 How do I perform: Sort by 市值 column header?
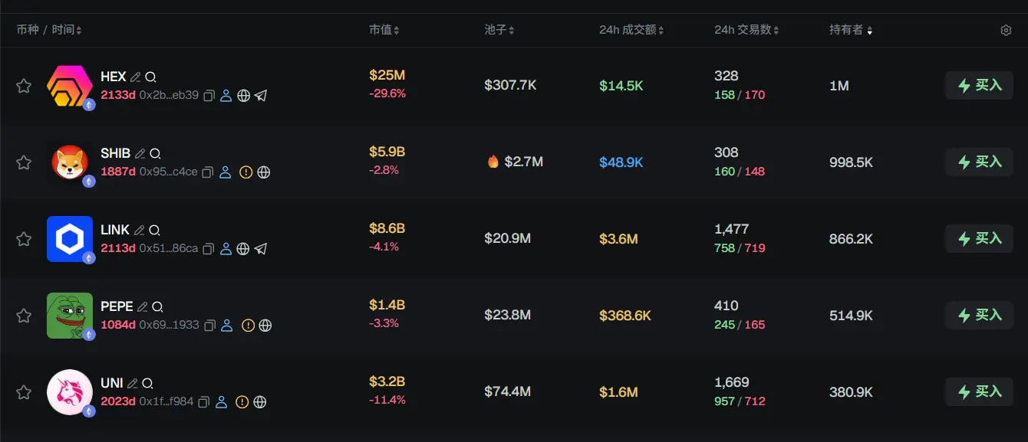pyautogui.click(x=384, y=30)
